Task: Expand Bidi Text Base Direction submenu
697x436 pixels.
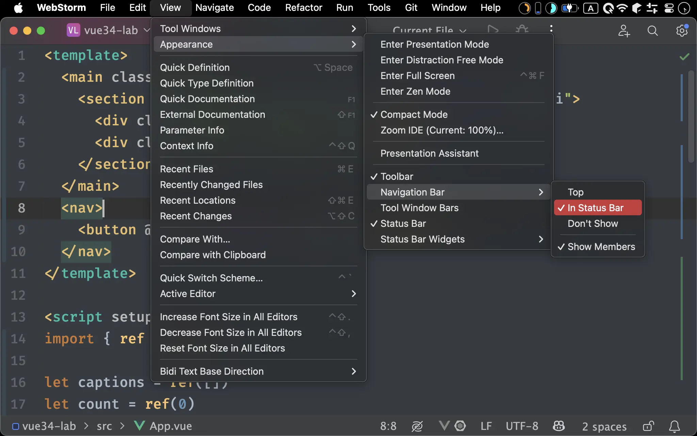Action: (258, 371)
